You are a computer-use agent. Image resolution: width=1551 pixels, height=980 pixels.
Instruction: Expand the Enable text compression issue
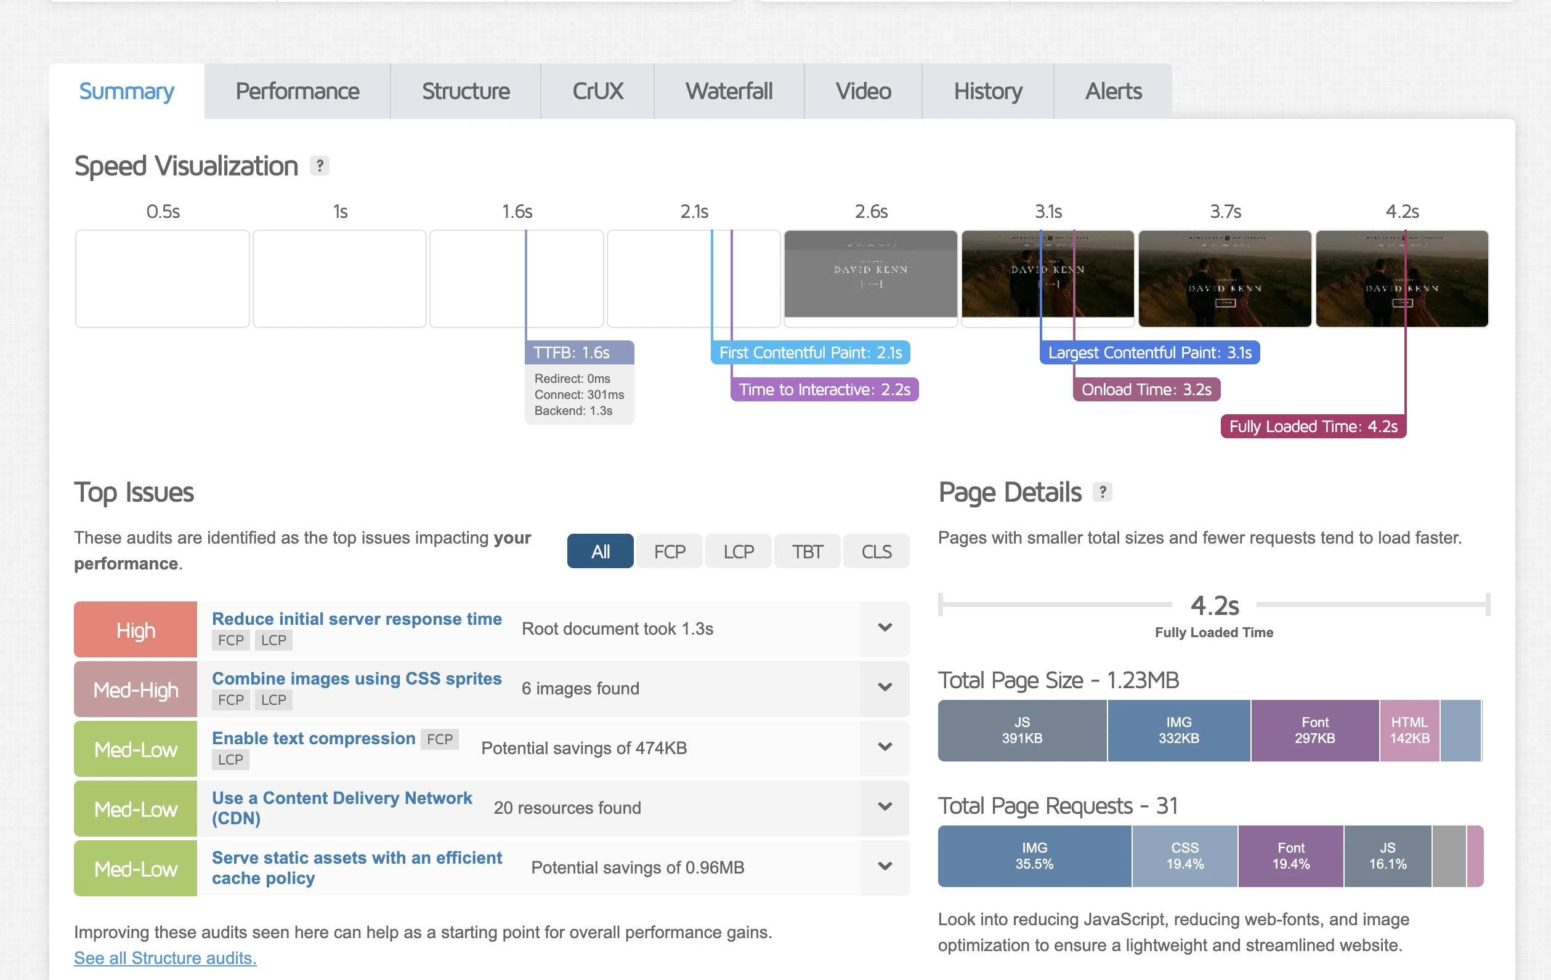click(x=885, y=747)
